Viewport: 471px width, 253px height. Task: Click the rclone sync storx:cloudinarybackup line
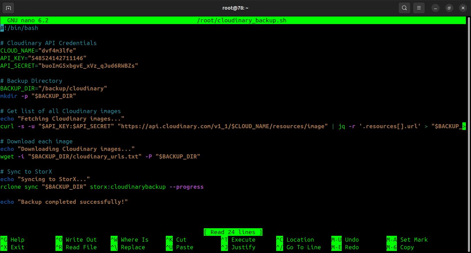coord(102,187)
